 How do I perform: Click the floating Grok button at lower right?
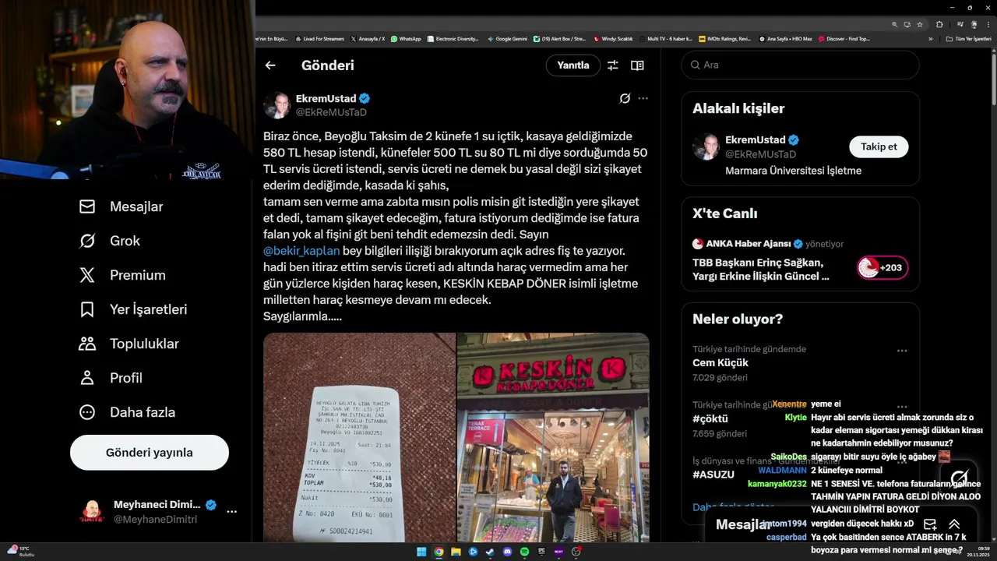click(960, 478)
